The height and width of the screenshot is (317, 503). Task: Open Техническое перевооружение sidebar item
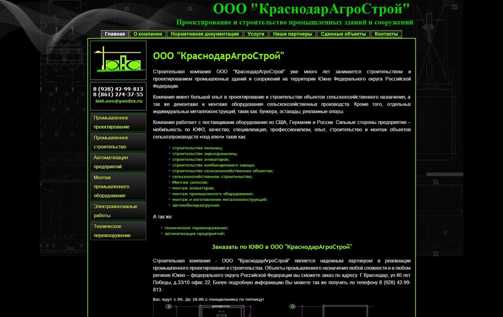pos(118,231)
